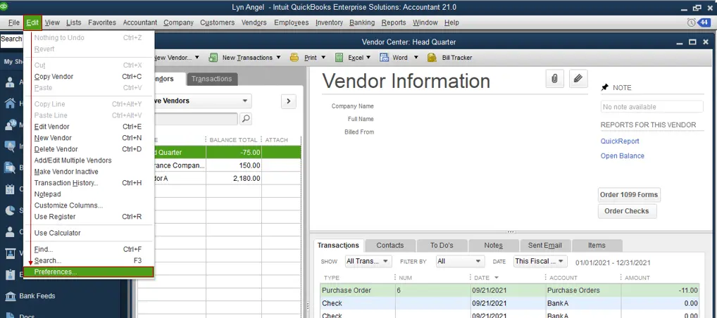This screenshot has width=717, height=318.
Task: Switch to the Notes tab
Action: (x=494, y=246)
